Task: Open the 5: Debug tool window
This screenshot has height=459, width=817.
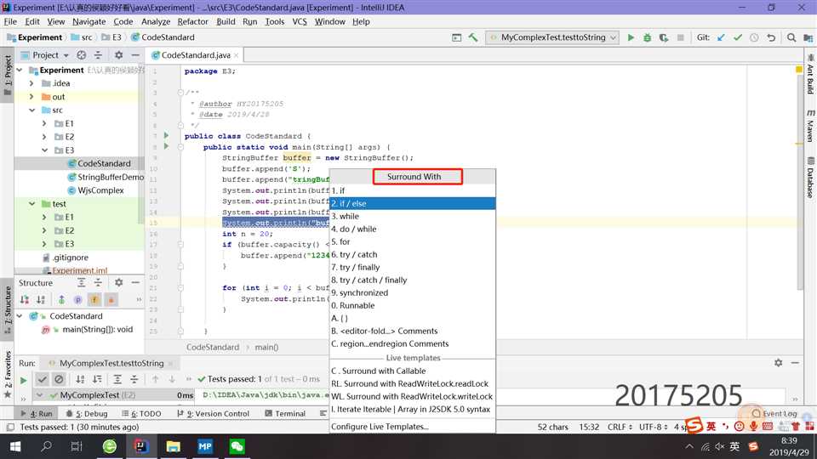Action: (x=87, y=414)
